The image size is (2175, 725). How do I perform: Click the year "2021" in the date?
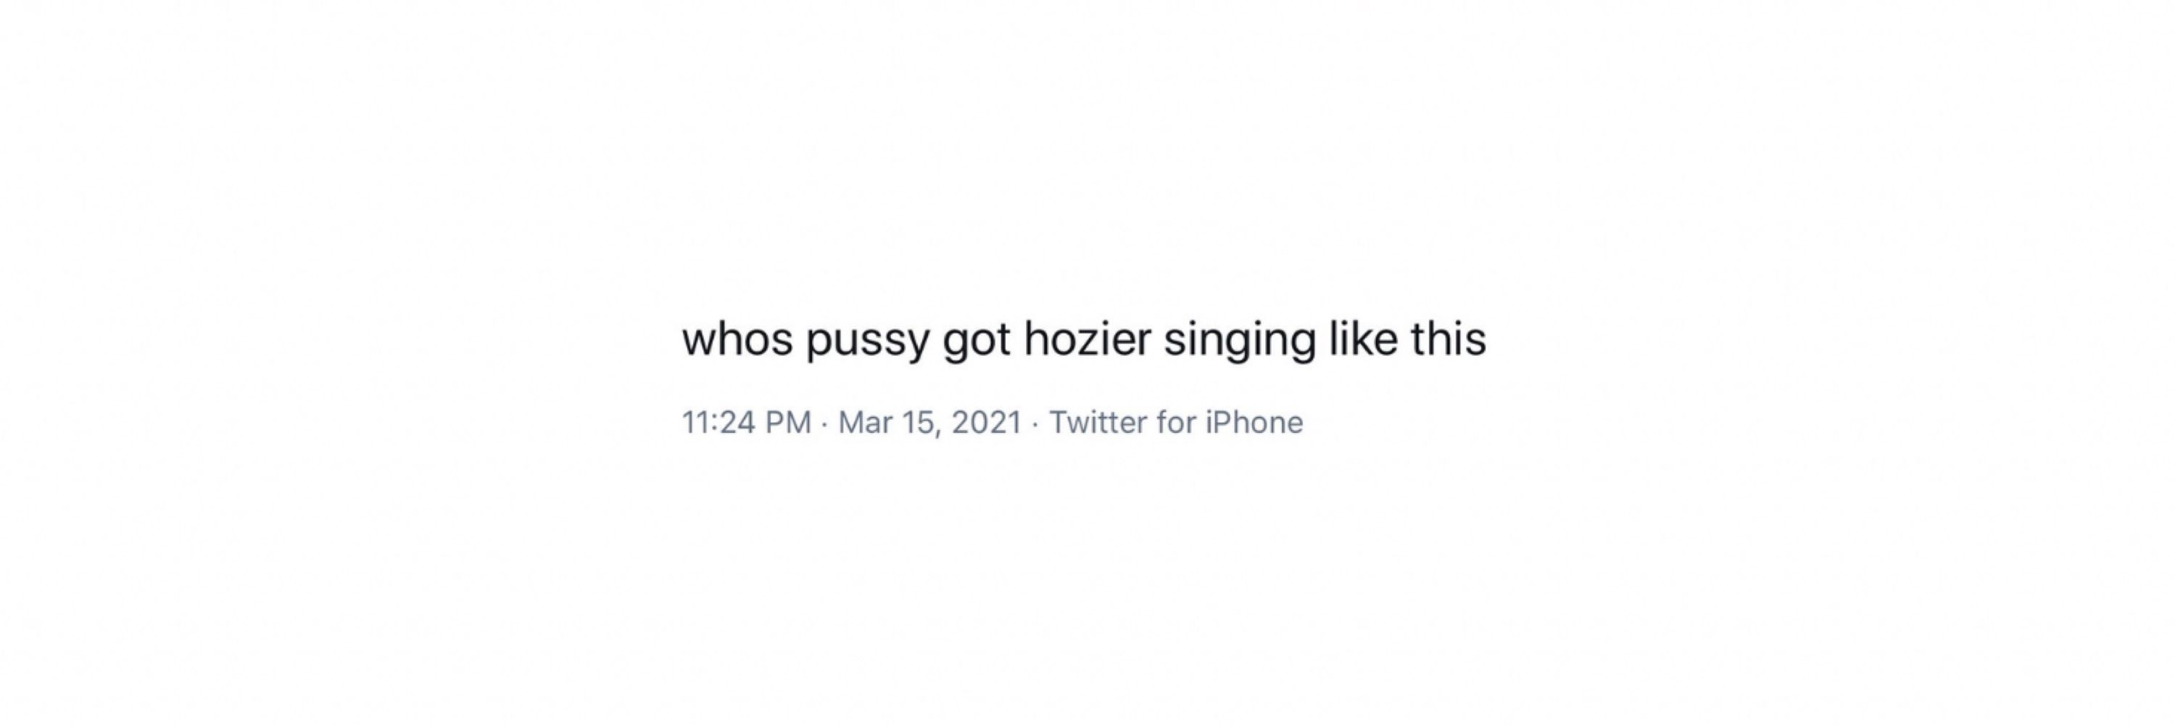pos(987,422)
